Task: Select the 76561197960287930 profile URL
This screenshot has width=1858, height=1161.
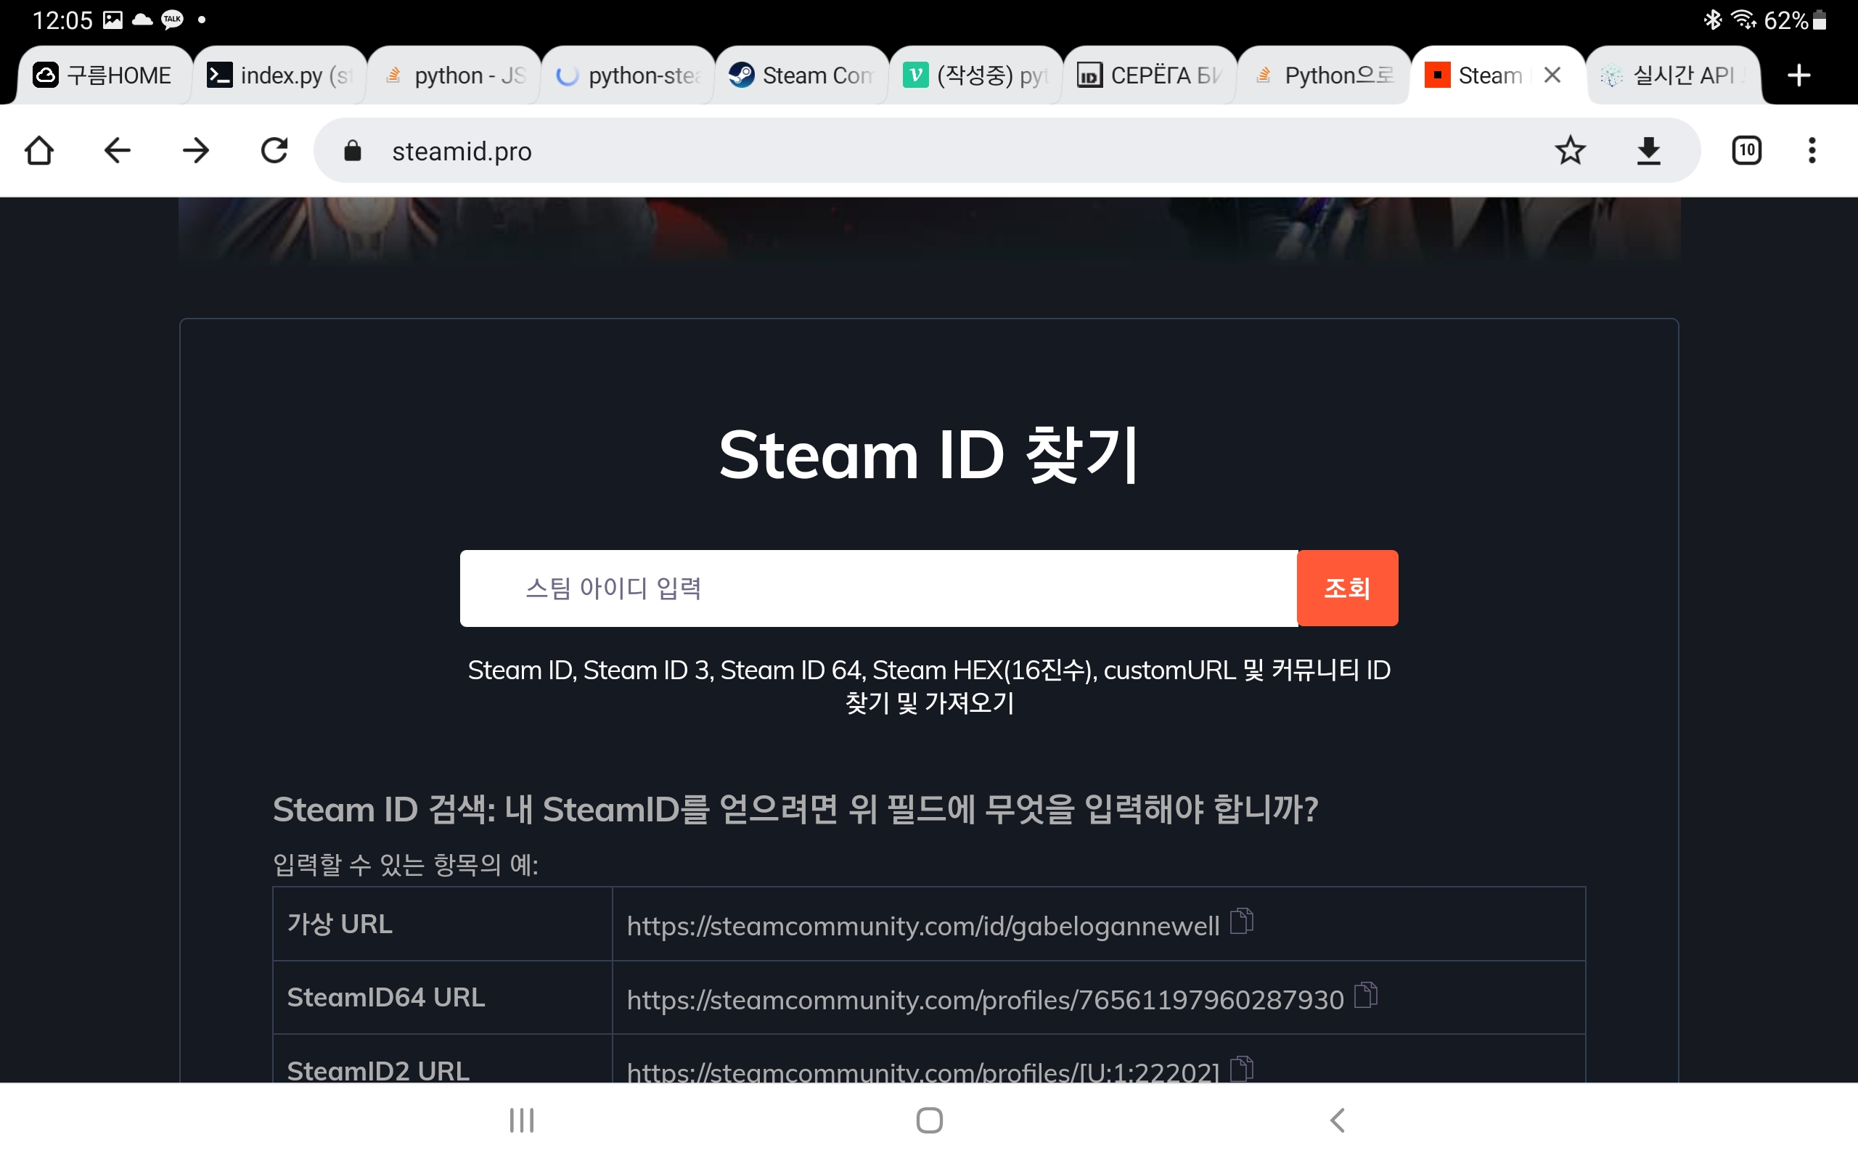Action: pyautogui.click(x=985, y=1000)
